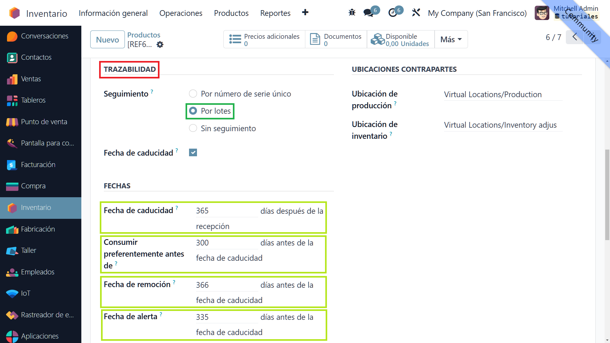
Task: Click the bug debug icon in top bar
Action: [352, 13]
